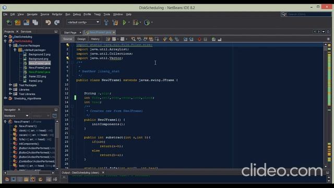
Task: Show opened documents list dropdown arrow
Action: (324, 31)
